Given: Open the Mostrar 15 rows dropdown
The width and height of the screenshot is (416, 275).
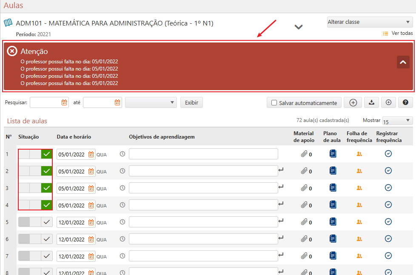Looking at the screenshot, I should point(397,121).
